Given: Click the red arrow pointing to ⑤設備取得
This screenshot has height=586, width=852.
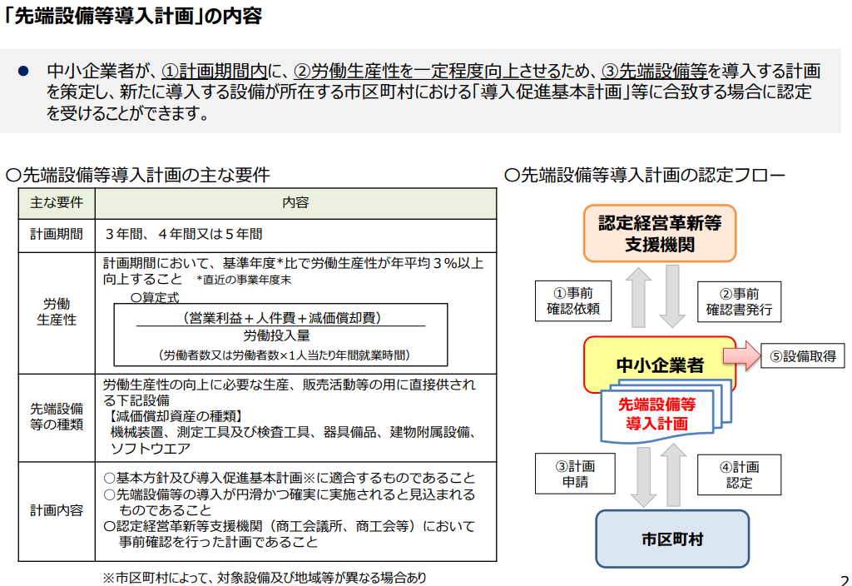Looking at the screenshot, I should tap(739, 356).
